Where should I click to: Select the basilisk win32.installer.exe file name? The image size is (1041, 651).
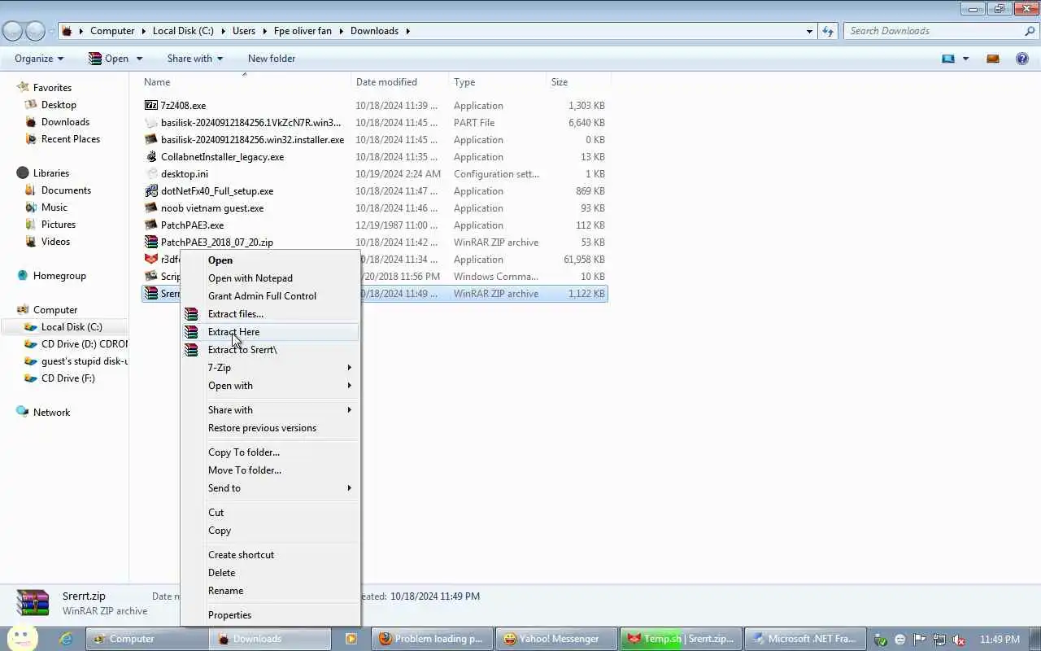[x=252, y=140]
